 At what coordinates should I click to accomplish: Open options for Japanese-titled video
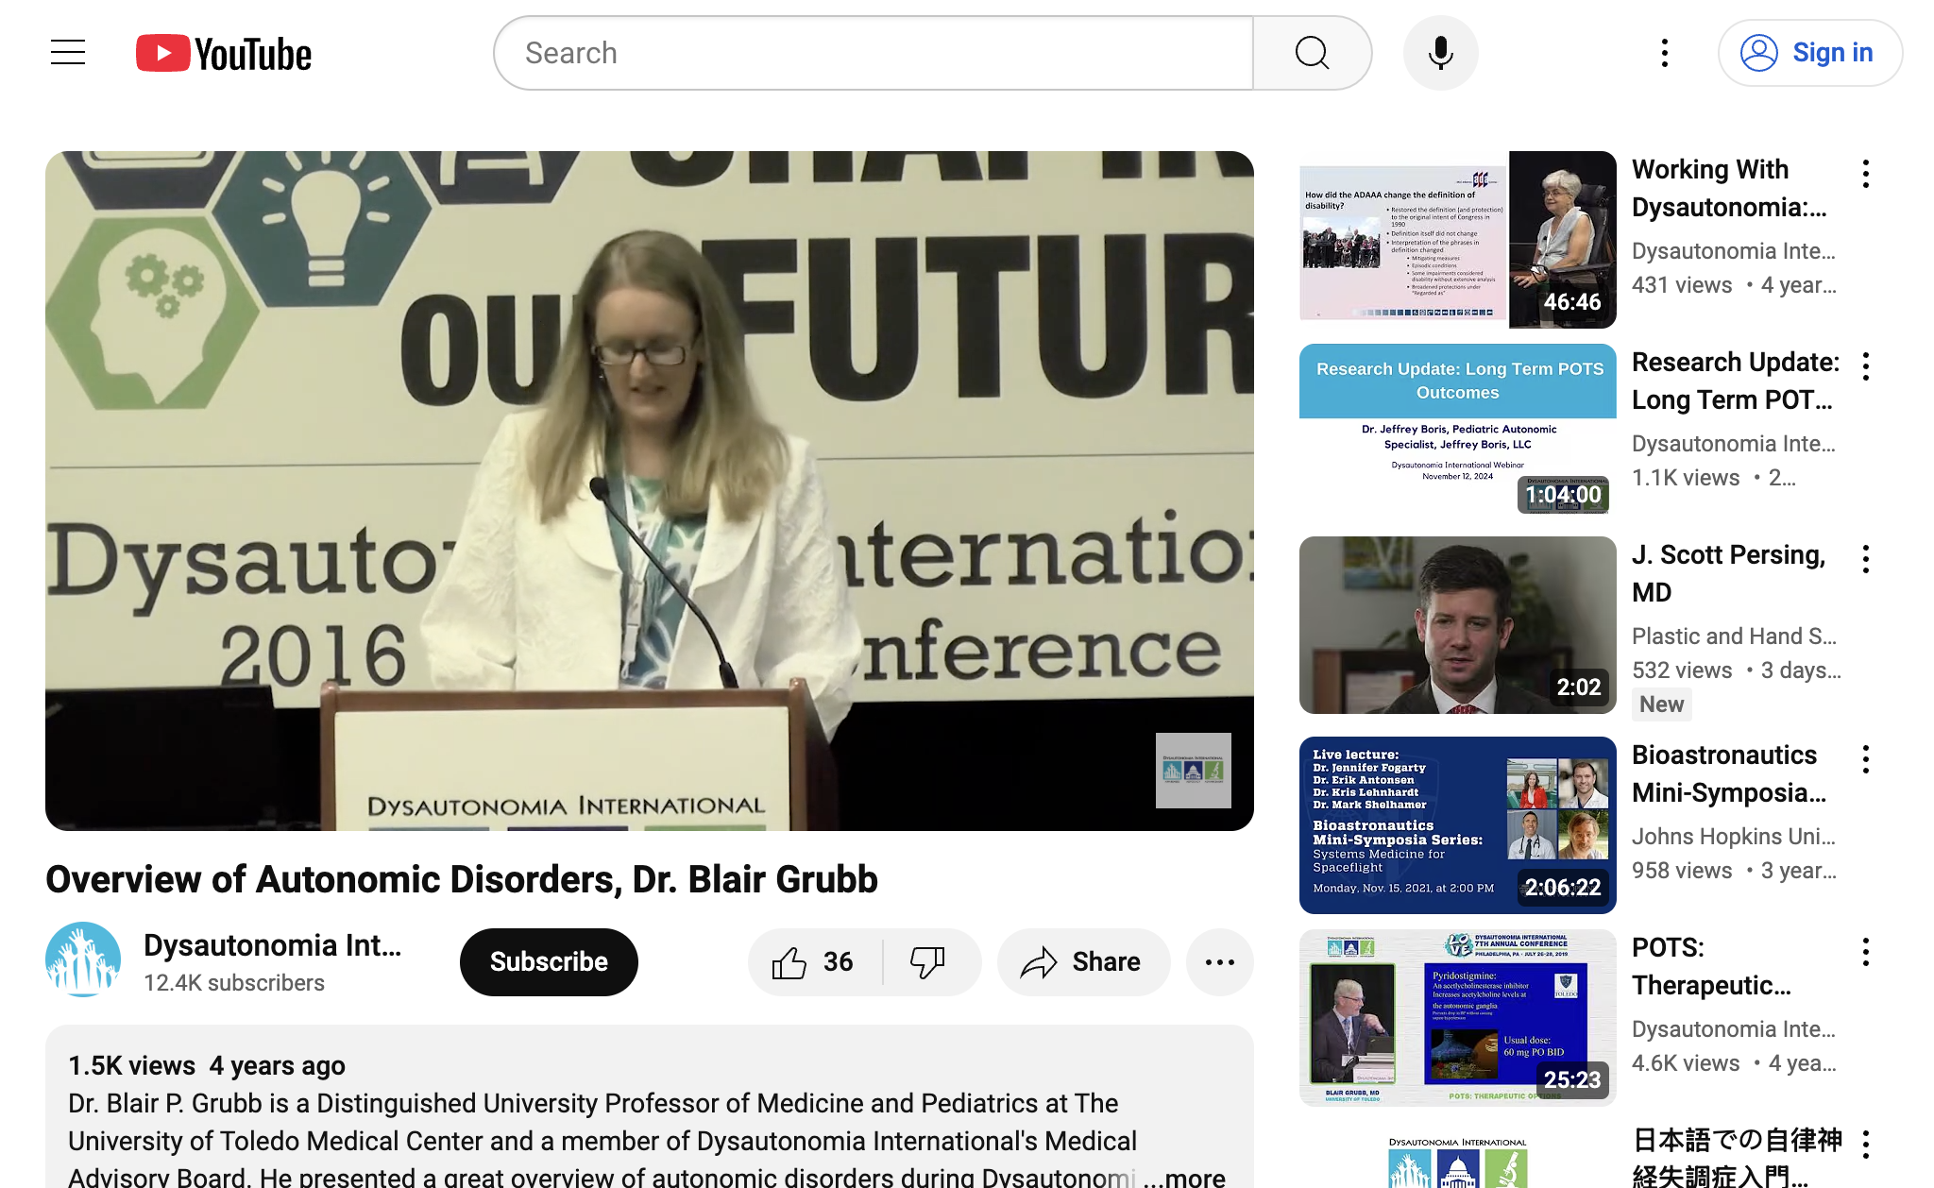click(1866, 1145)
